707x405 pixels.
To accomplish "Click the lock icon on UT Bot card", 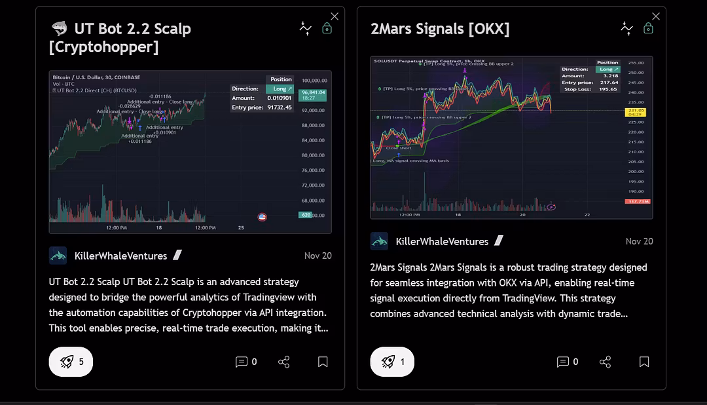I will point(327,28).
